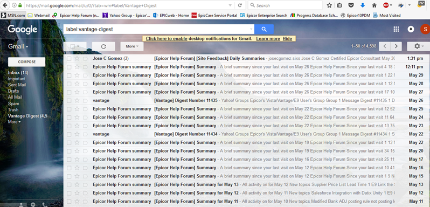430x207 pixels.
Task: Click the refresh mail button
Action: [103, 46]
